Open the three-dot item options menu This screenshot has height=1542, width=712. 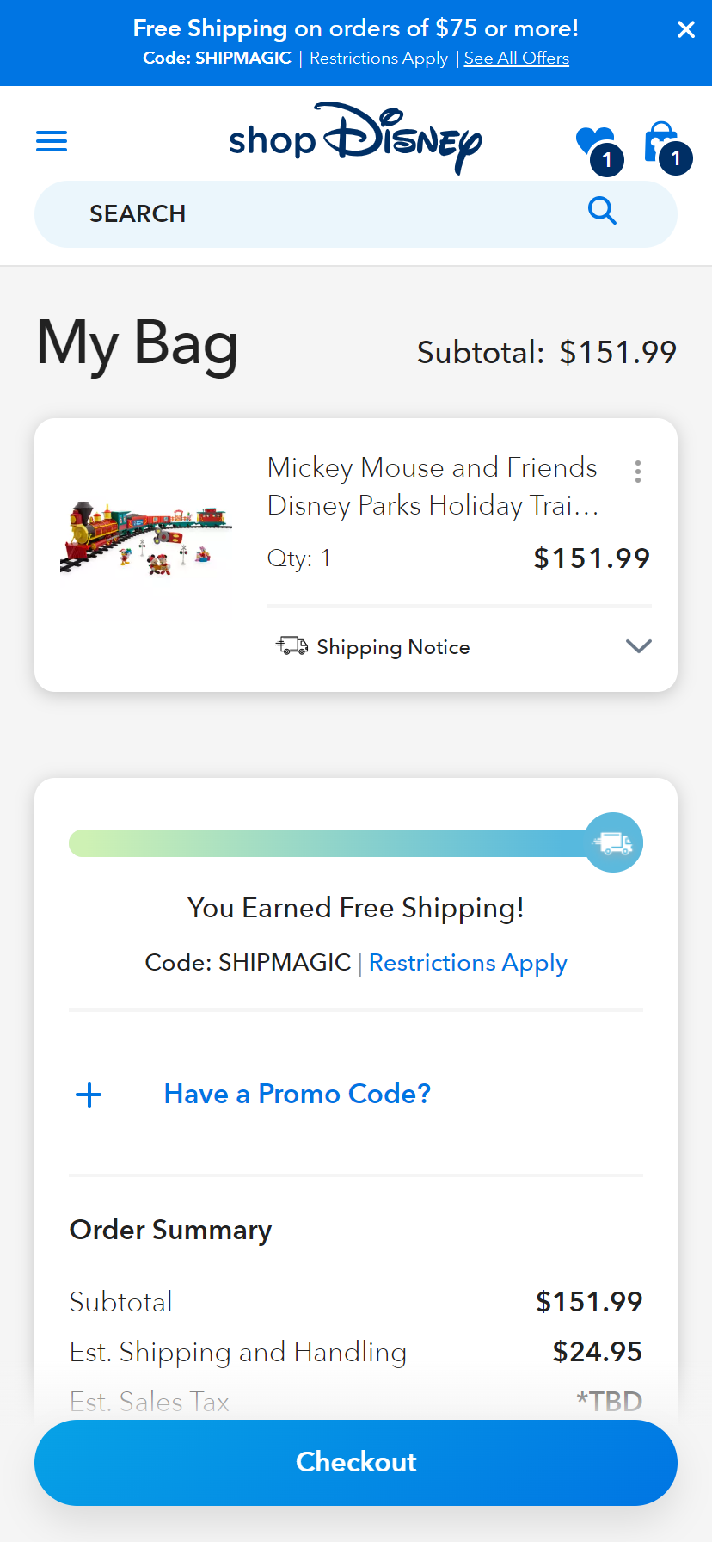click(637, 472)
